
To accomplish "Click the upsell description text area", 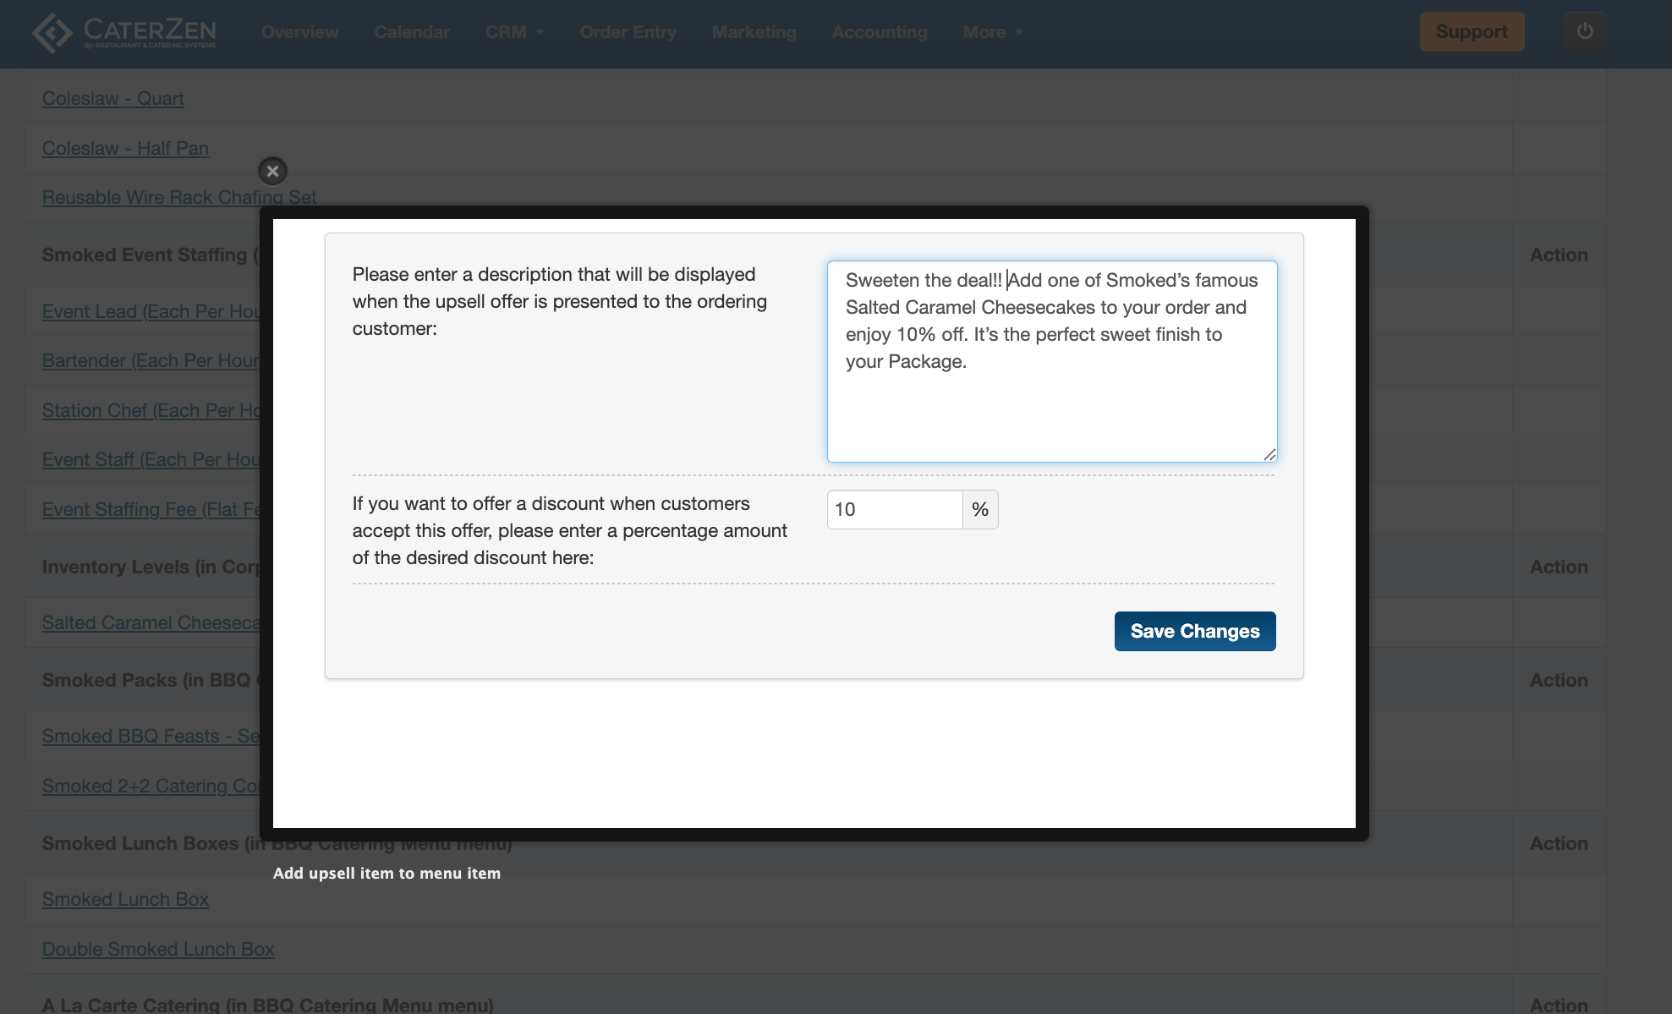I will coord(1051,361).
